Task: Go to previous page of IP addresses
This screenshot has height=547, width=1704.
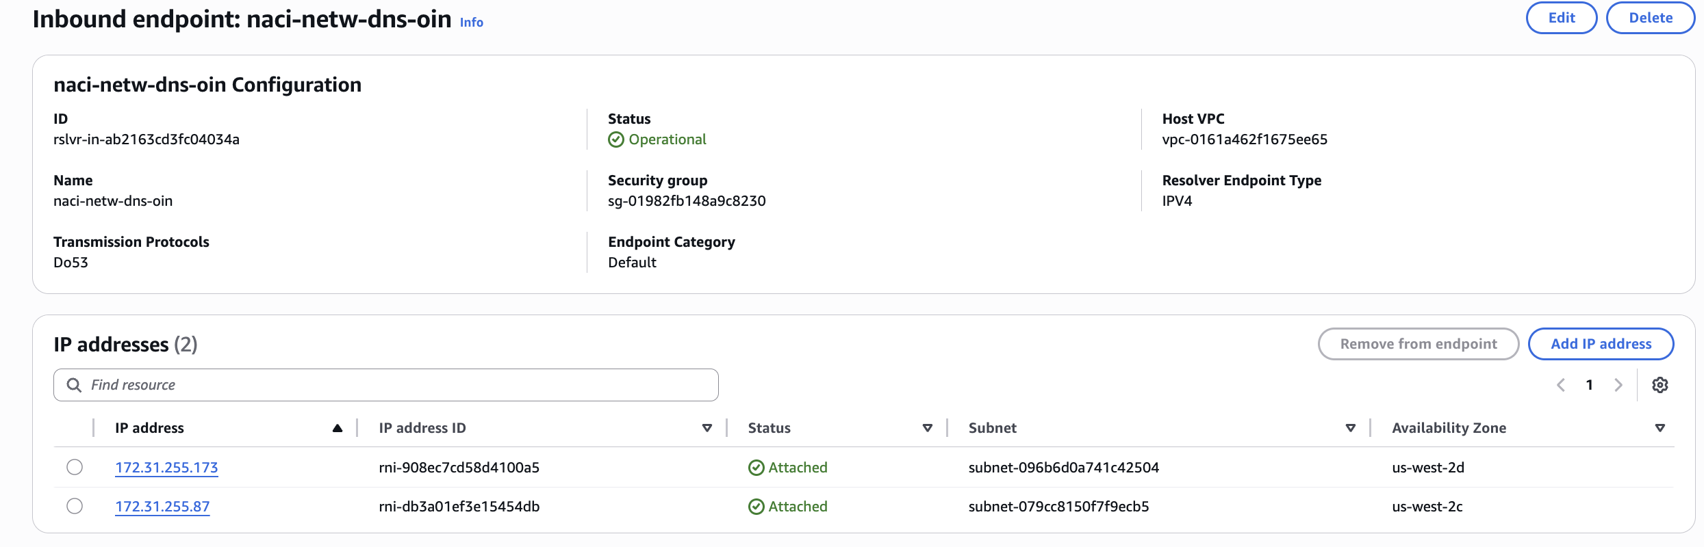Action: pyautogui.click(x=1561, y=385)
